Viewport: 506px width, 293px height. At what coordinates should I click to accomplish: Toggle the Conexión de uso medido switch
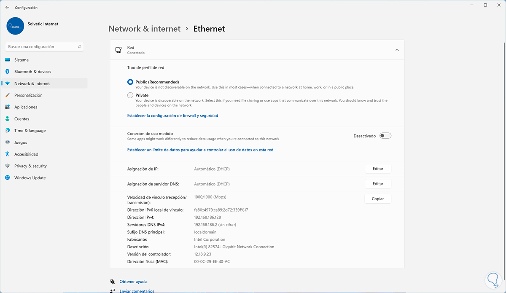(x=385, y=136)
